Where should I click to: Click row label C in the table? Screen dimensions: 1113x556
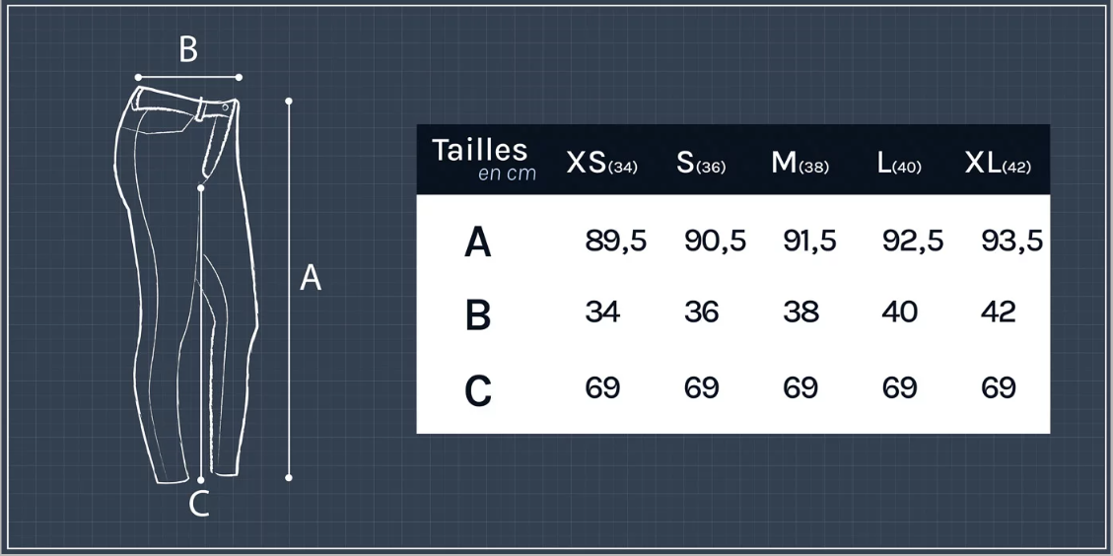click(x=478, y=390)
